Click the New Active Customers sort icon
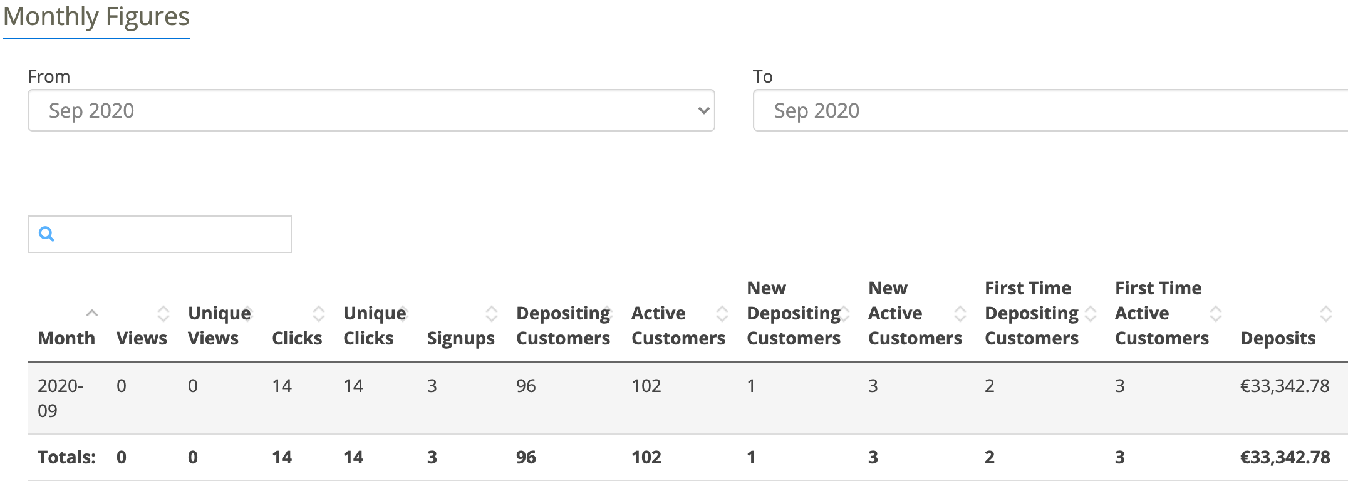The width and height of the screenshot is (1348, 486). click(x=960, y=313)
